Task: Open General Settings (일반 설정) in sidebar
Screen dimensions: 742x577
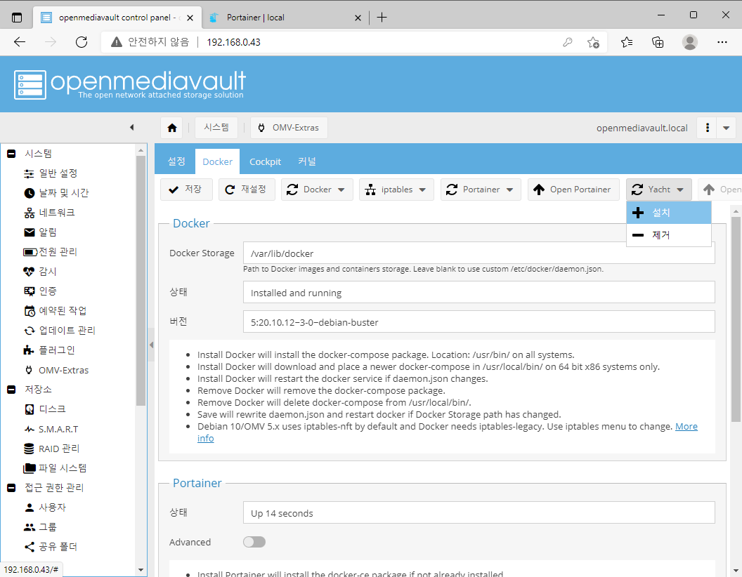Action: click(x=51, y=173)
